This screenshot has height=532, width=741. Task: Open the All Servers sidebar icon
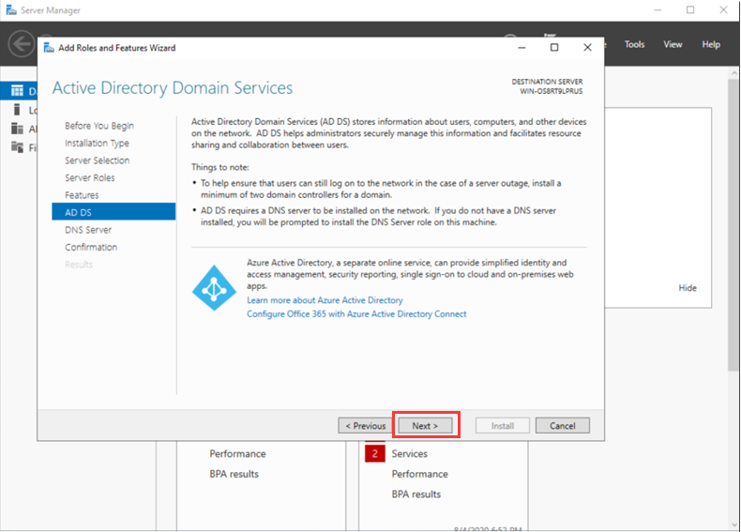tap(16, 129)
